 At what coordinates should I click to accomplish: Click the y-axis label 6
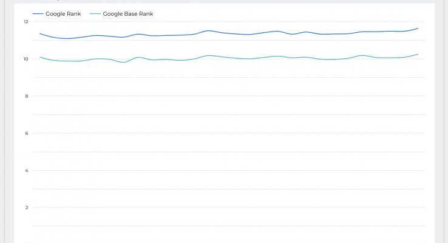click(x=26, y=133)
